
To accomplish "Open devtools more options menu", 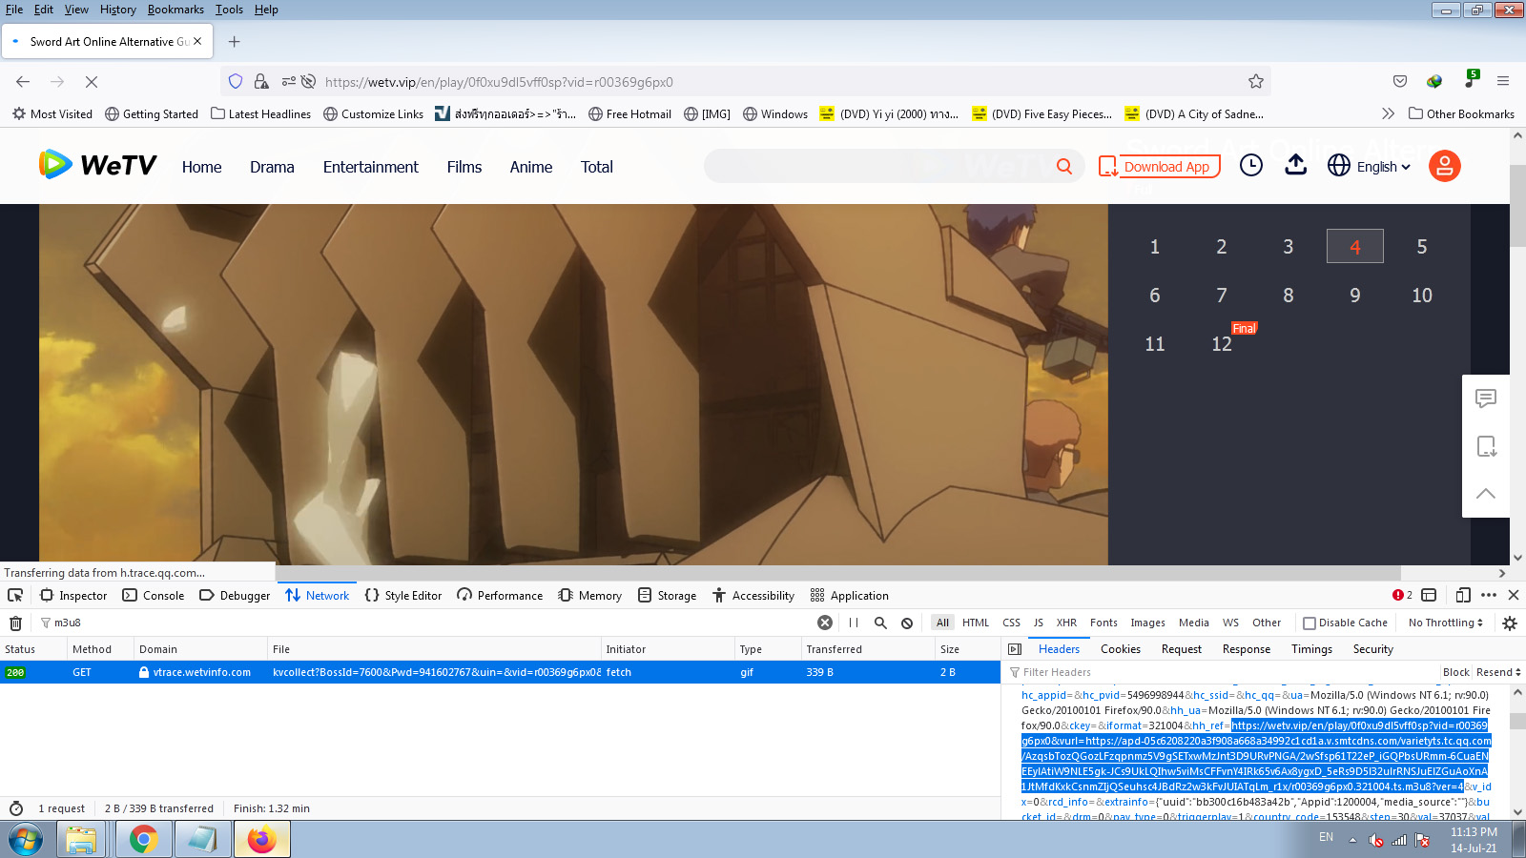I will (x=1489, y=595).
